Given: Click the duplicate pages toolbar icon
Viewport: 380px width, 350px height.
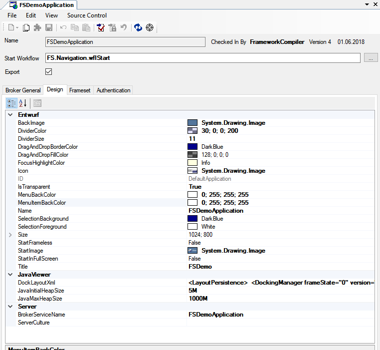Looking at the screenshot, I should 26,27.
